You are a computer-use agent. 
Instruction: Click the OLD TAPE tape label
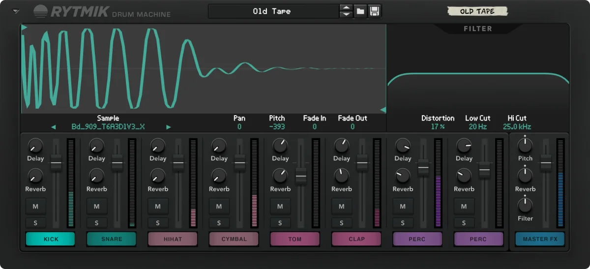click(477, 11)
